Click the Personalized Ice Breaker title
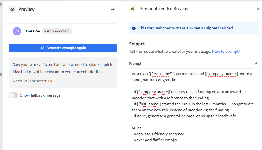Image resolution: width=262 pixels, height=150 pixels. (164, 9)
